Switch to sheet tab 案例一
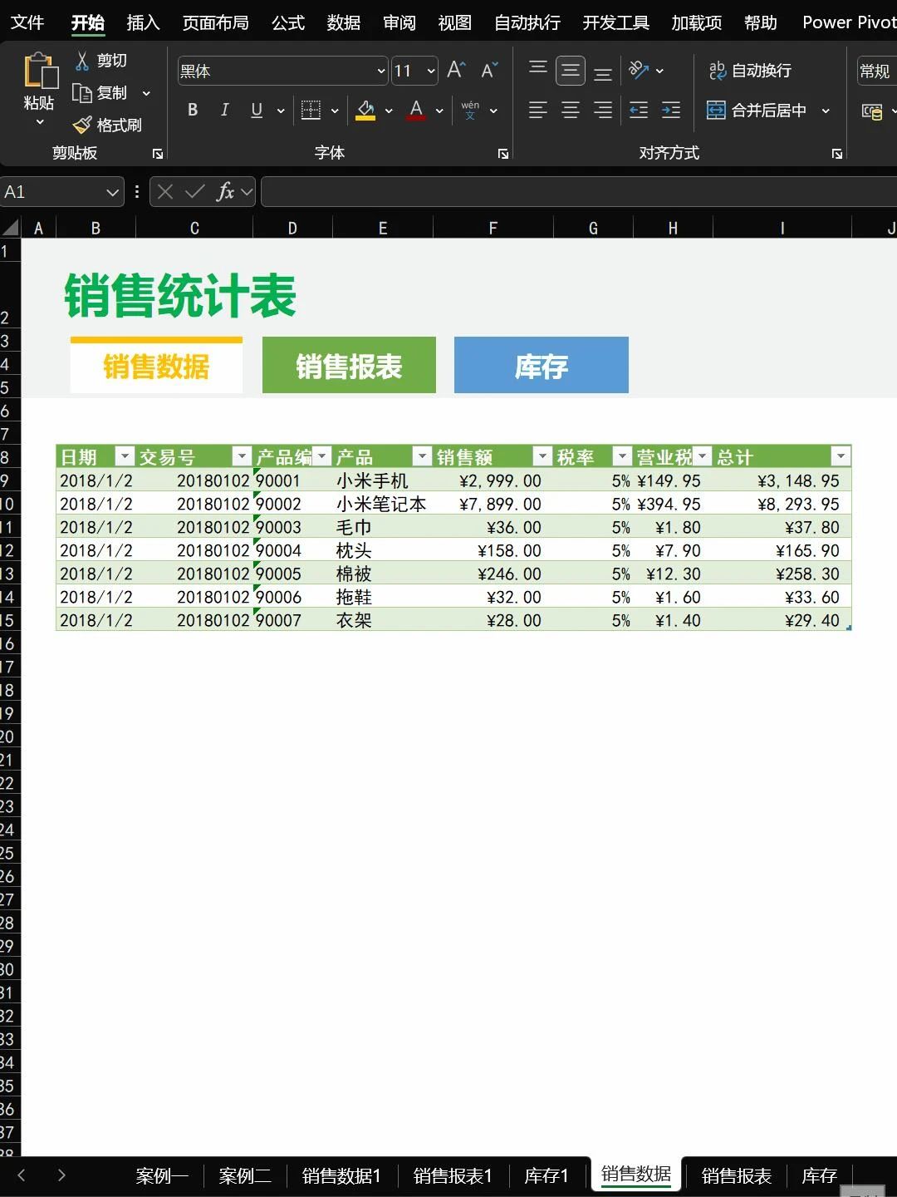 tap(162, 1175)
